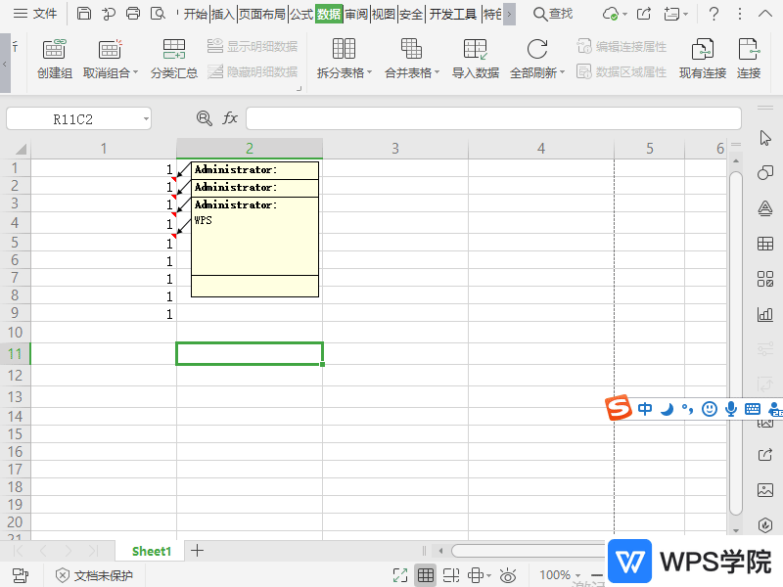Open the Name Box dropdown arrow

[x=146, y=118]
